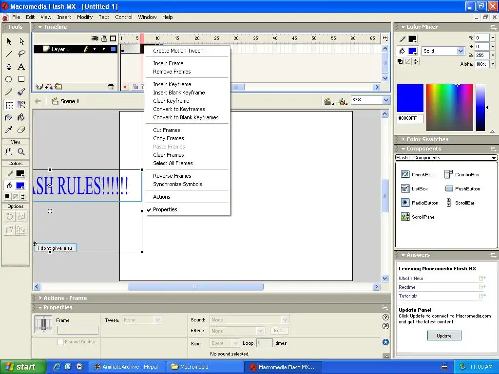Click the Insert Layer Folder icon
This screenshot has height=374, width=499.
pyautogui.click(x=58, y=87)
